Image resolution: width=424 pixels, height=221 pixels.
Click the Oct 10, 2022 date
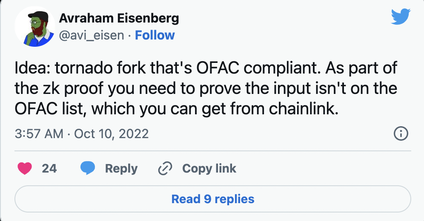coord(112,133)
